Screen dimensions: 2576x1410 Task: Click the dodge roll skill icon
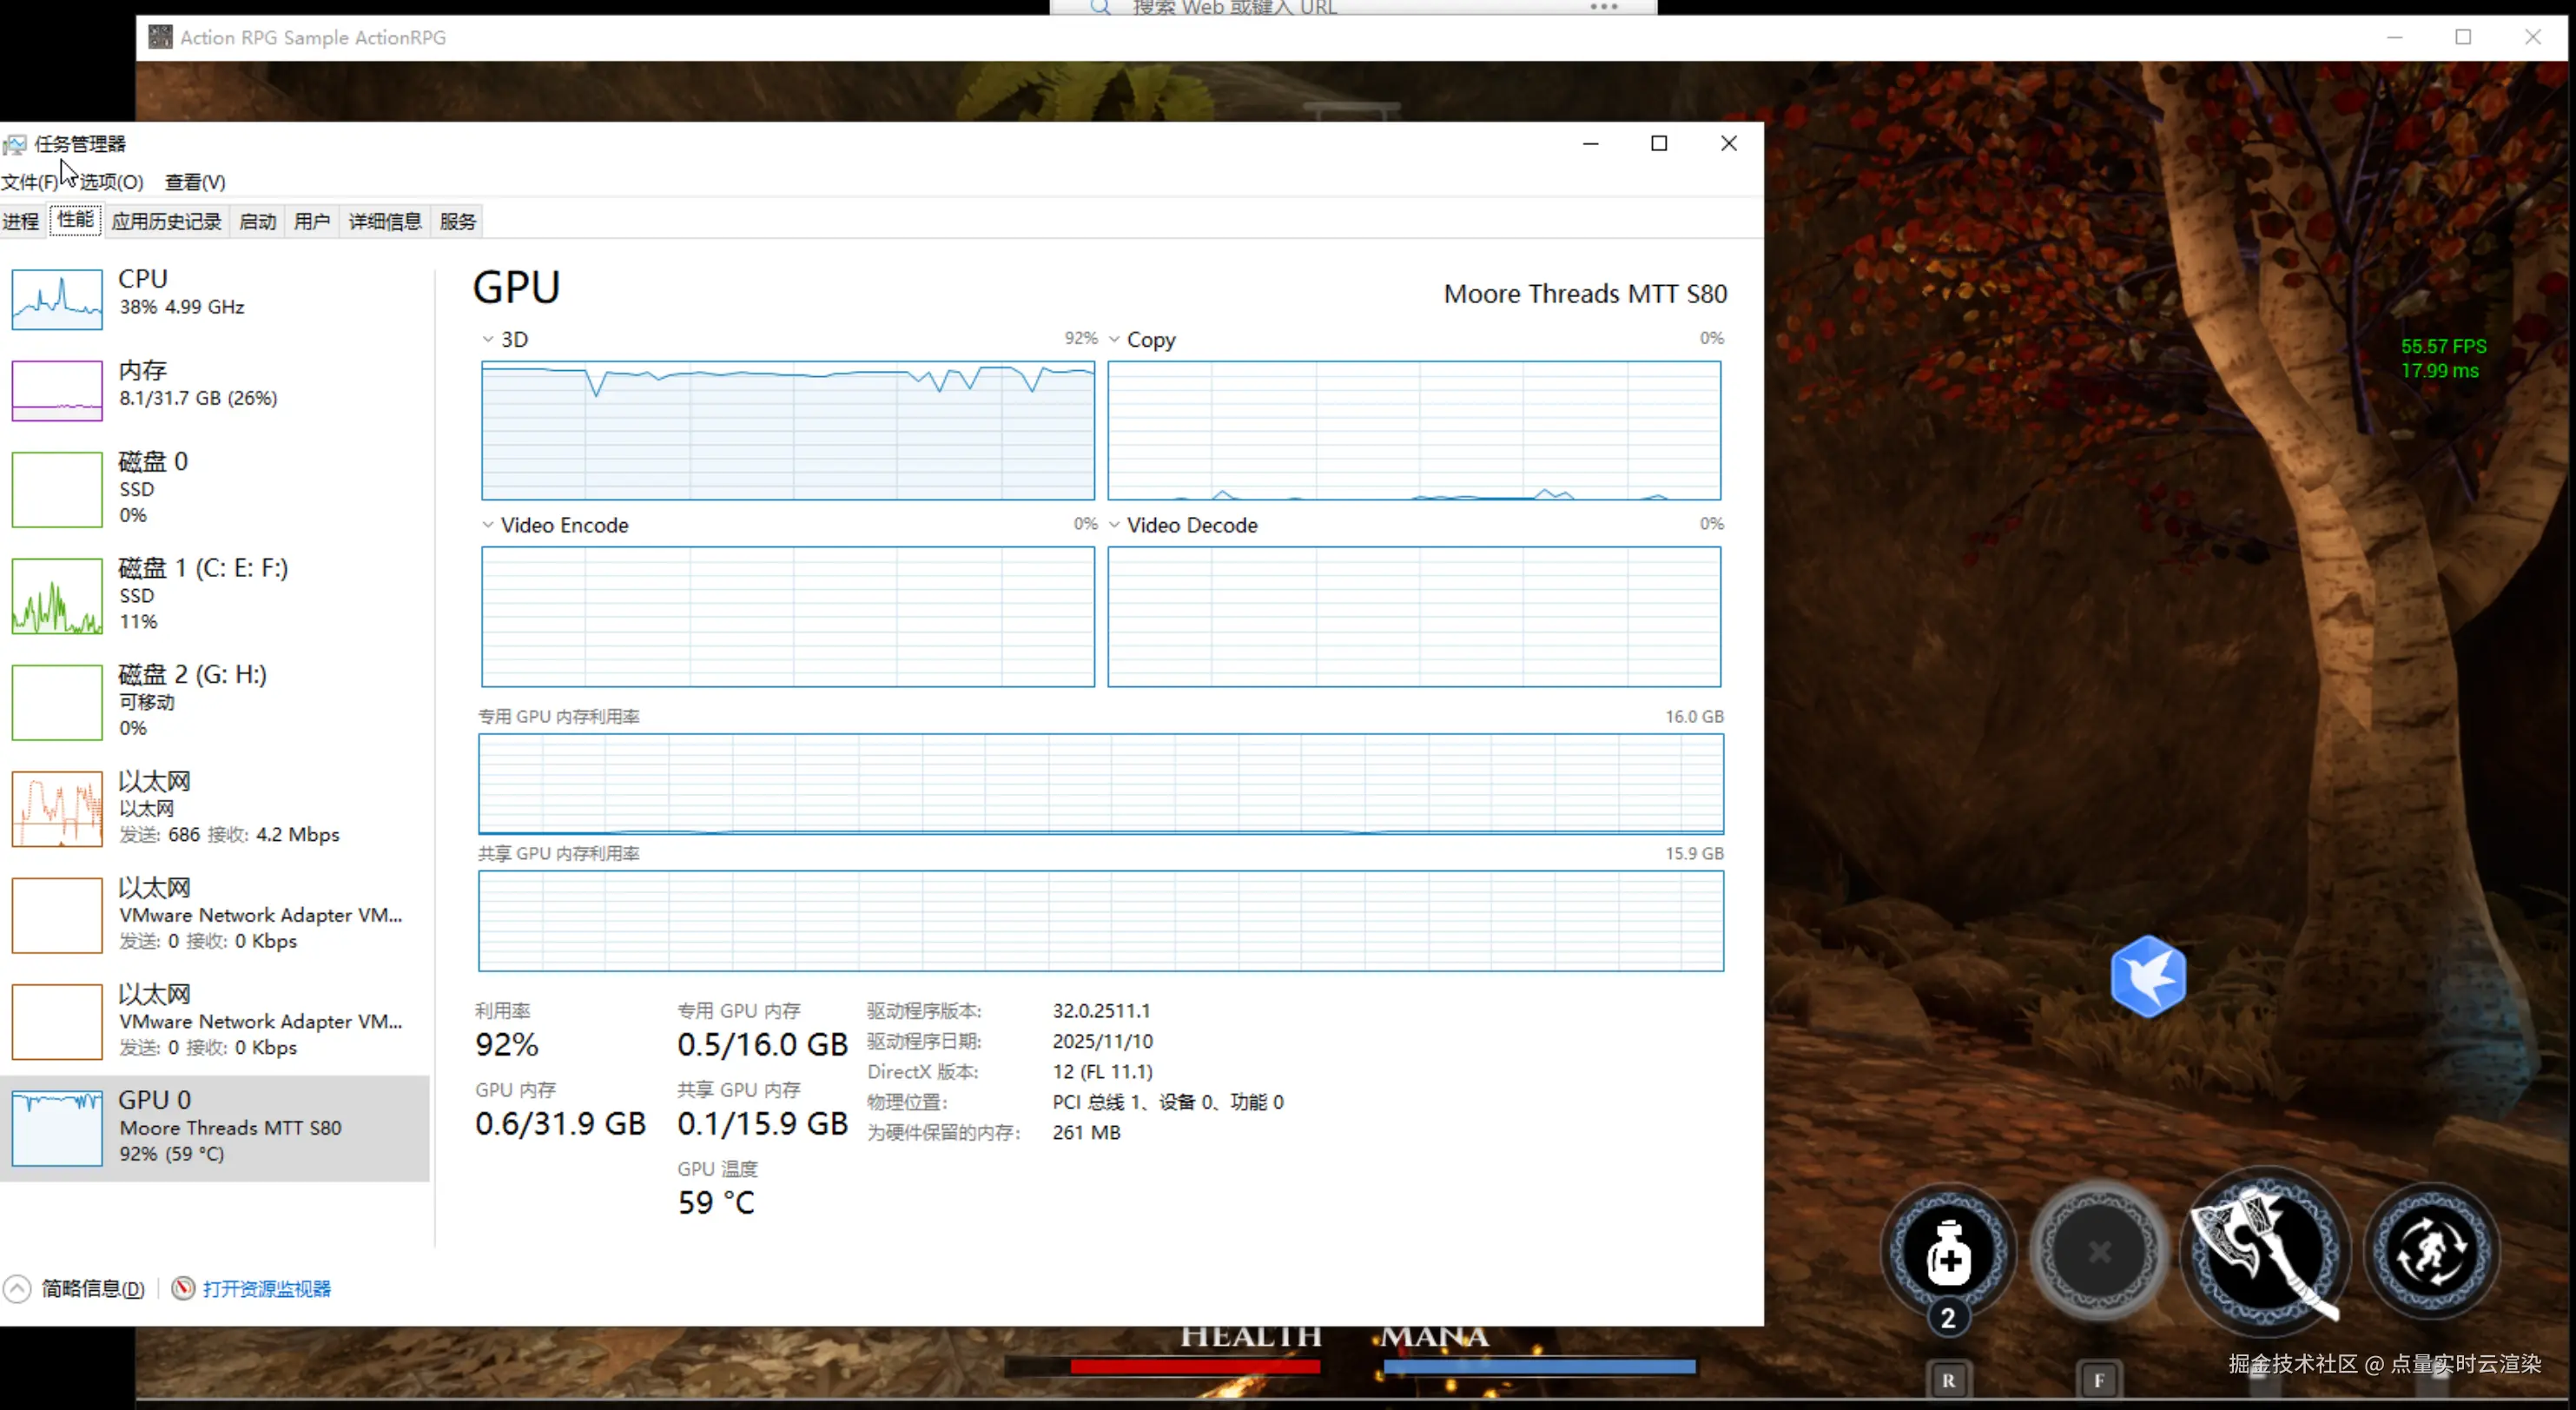2431,1251
